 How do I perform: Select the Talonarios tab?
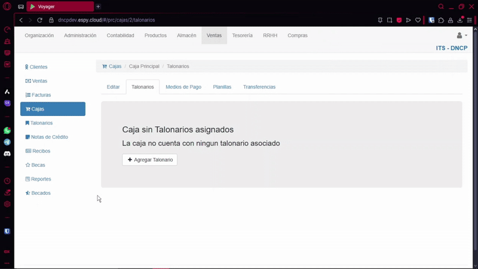pos(143,87)
